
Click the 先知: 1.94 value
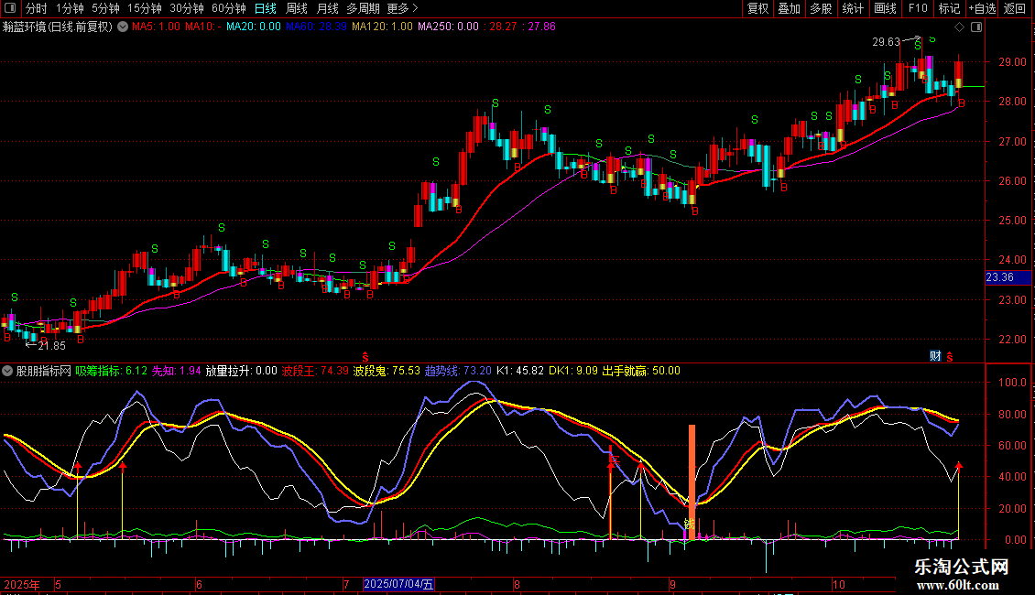(x=176, y=371)
